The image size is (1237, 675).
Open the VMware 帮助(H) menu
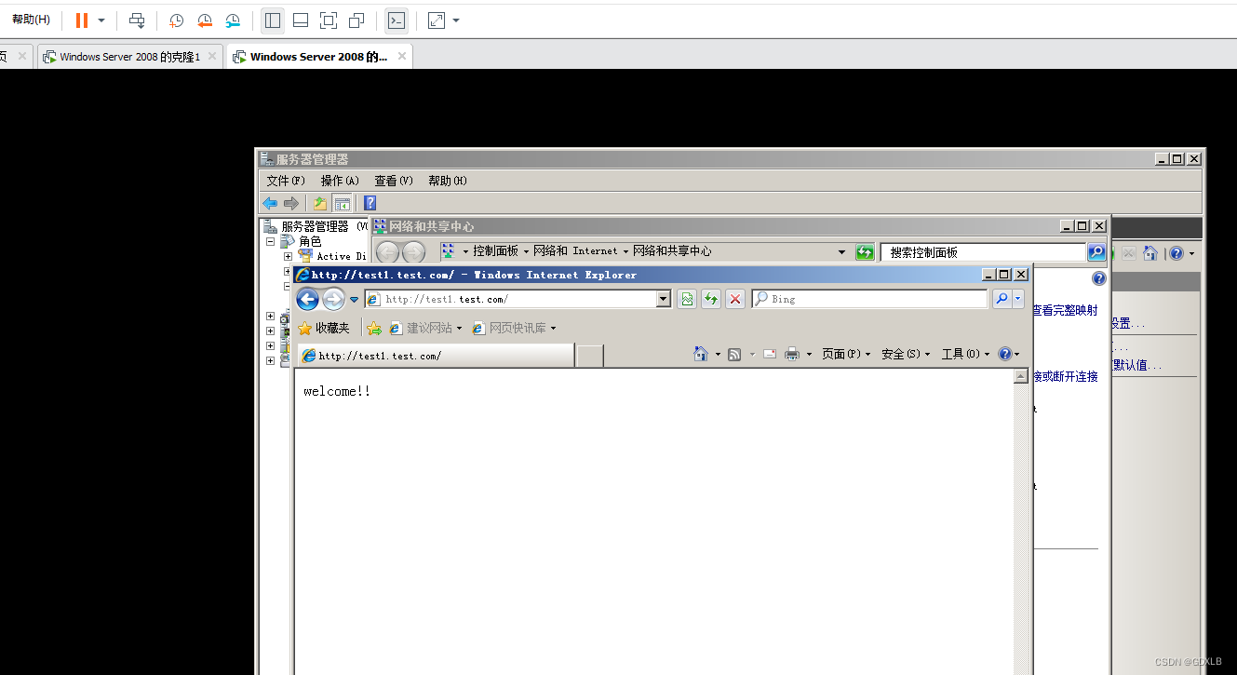[x=31, y=20]
